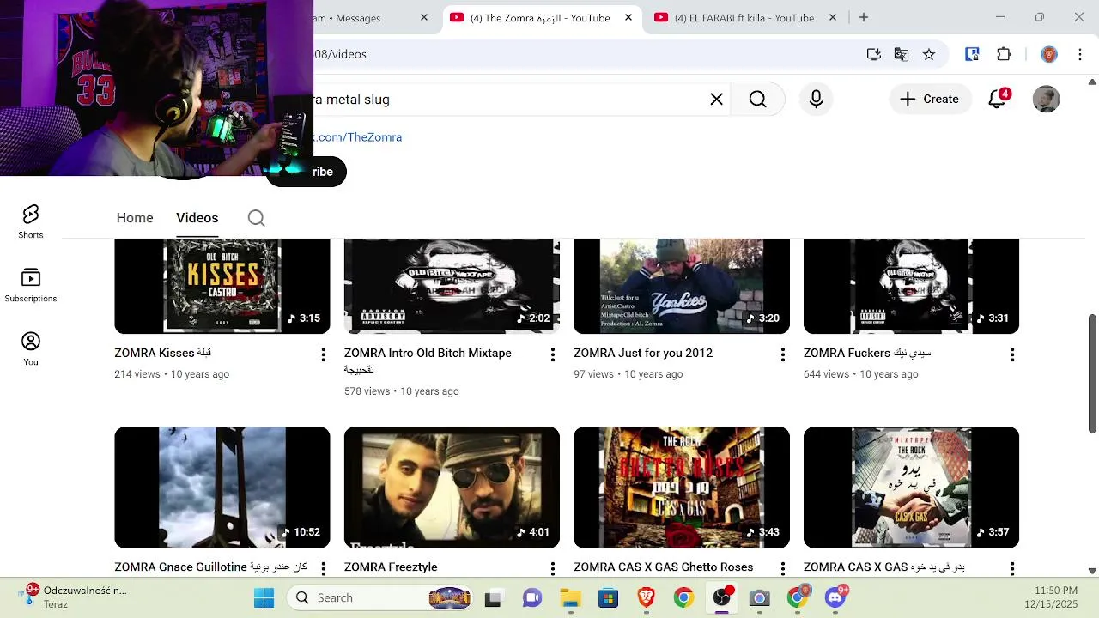Click the page vertical scrollbar thumb
This screenshot has height=618, width=1099.
click(1092, 373)
